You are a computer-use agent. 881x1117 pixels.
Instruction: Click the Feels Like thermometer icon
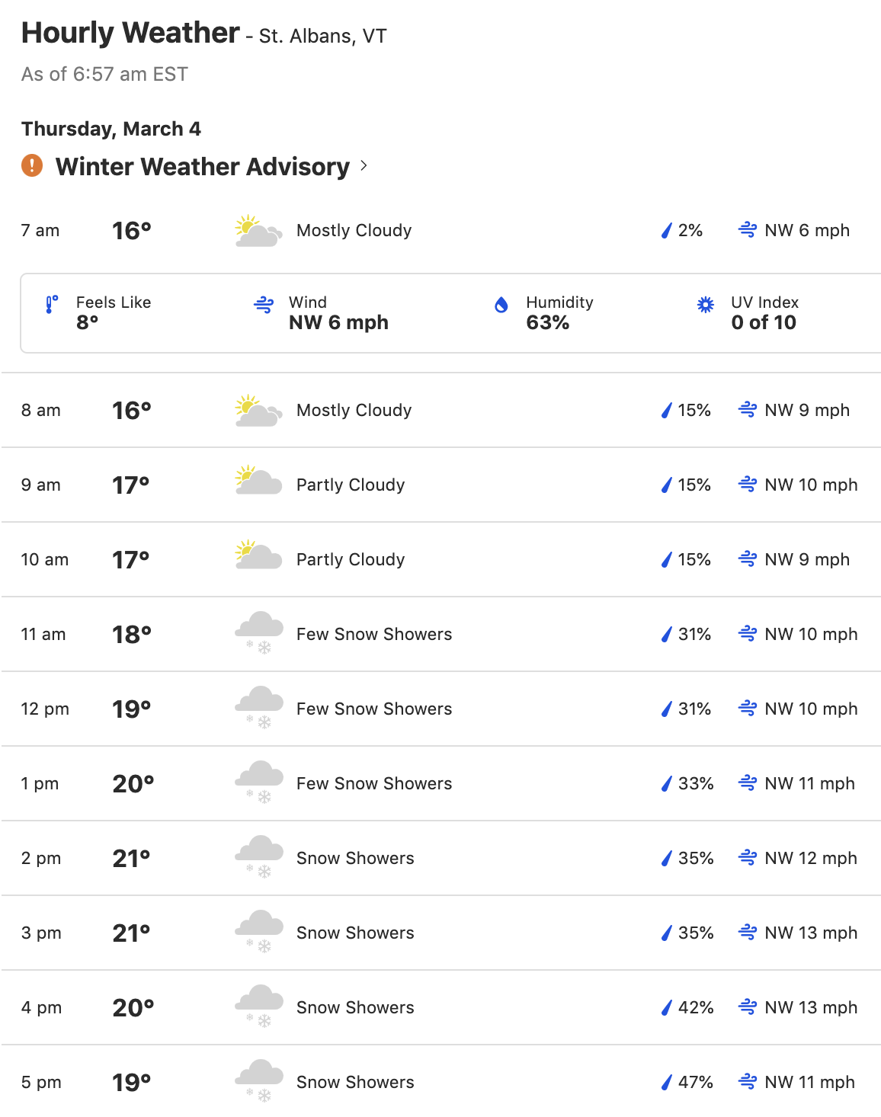tap(52, 305)
